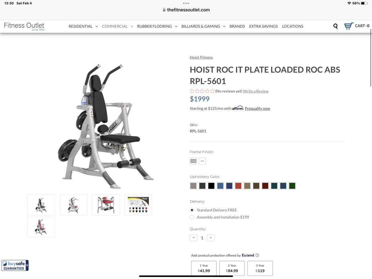Click the Write a Review link
This screenshot has height=279, width=372.
256,91
